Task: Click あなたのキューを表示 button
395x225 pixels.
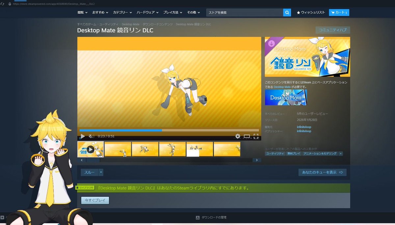Action: click(x=323, y=172)
